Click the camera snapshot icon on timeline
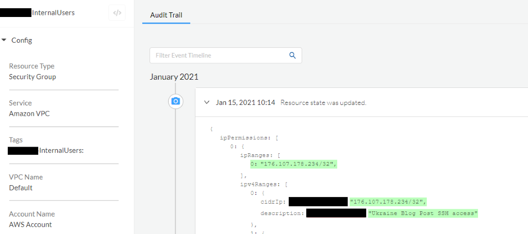528x234 pixels. click(x=176, y=101)
